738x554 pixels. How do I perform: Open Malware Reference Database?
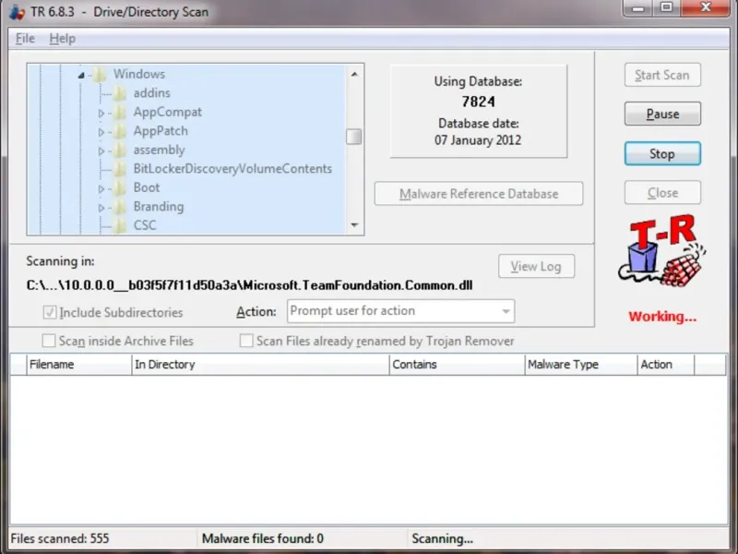click(x=479, y=194)
